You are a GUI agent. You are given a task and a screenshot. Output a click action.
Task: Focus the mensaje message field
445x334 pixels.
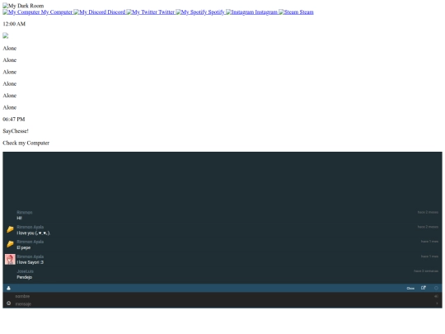pos(222,303)
